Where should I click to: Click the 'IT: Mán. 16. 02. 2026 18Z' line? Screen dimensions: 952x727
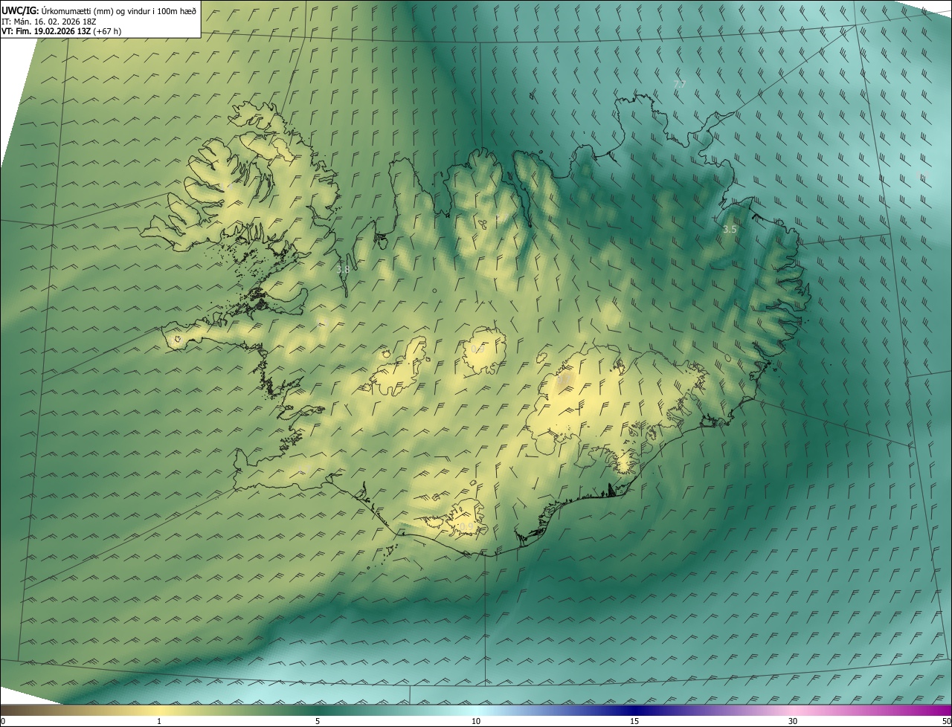tap(48, 21)
